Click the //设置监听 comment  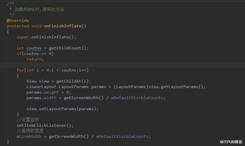pyautogui.click(x=28, y=120)
